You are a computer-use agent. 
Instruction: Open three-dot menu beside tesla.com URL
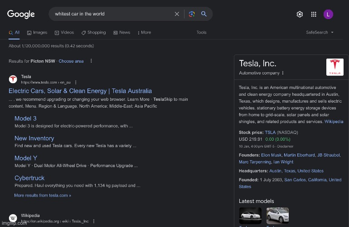(76, 83)
